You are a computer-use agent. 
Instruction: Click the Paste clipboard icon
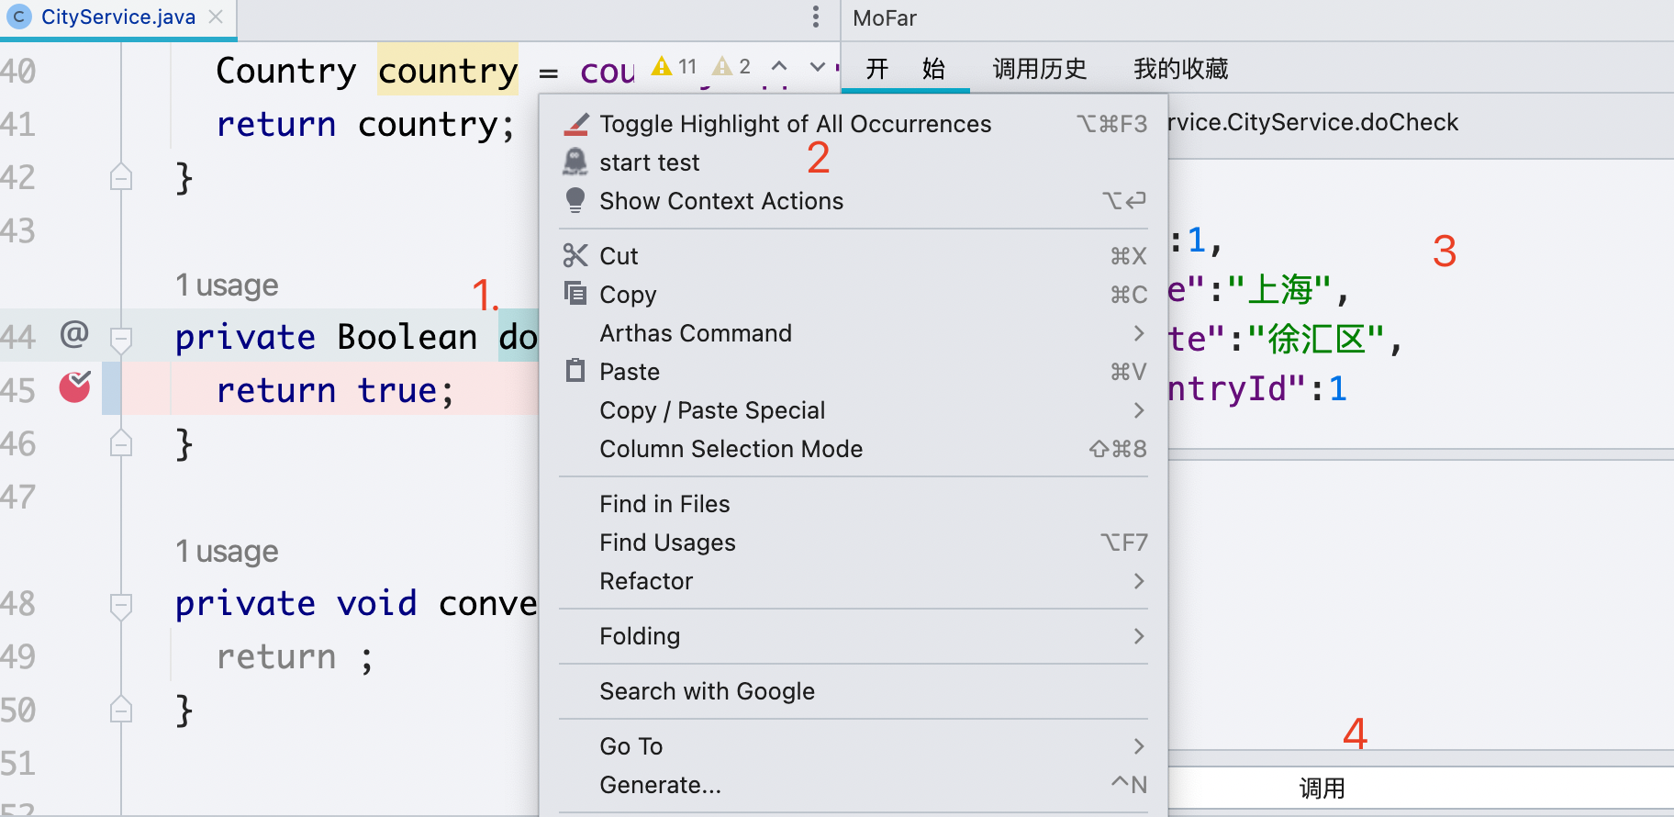[575, 371]
